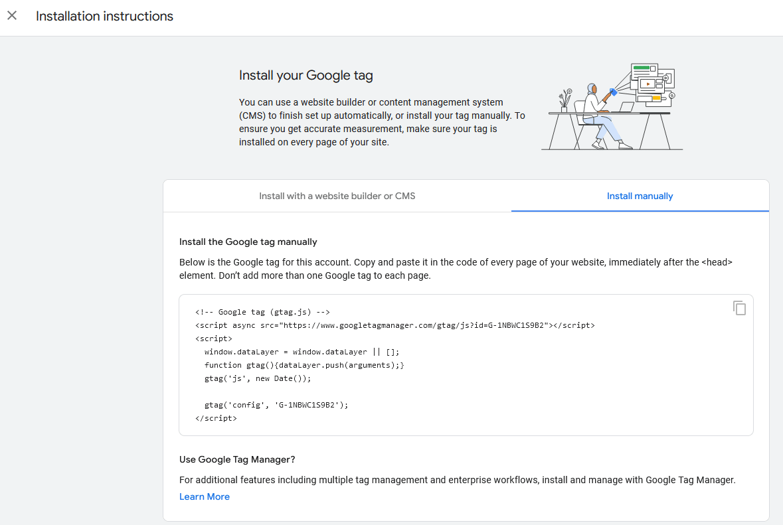Image resolution: width=783 pixels, height=525 pixels.
Task: Click the website builder or CMS description paragraph
Action: tap(382, 122)
